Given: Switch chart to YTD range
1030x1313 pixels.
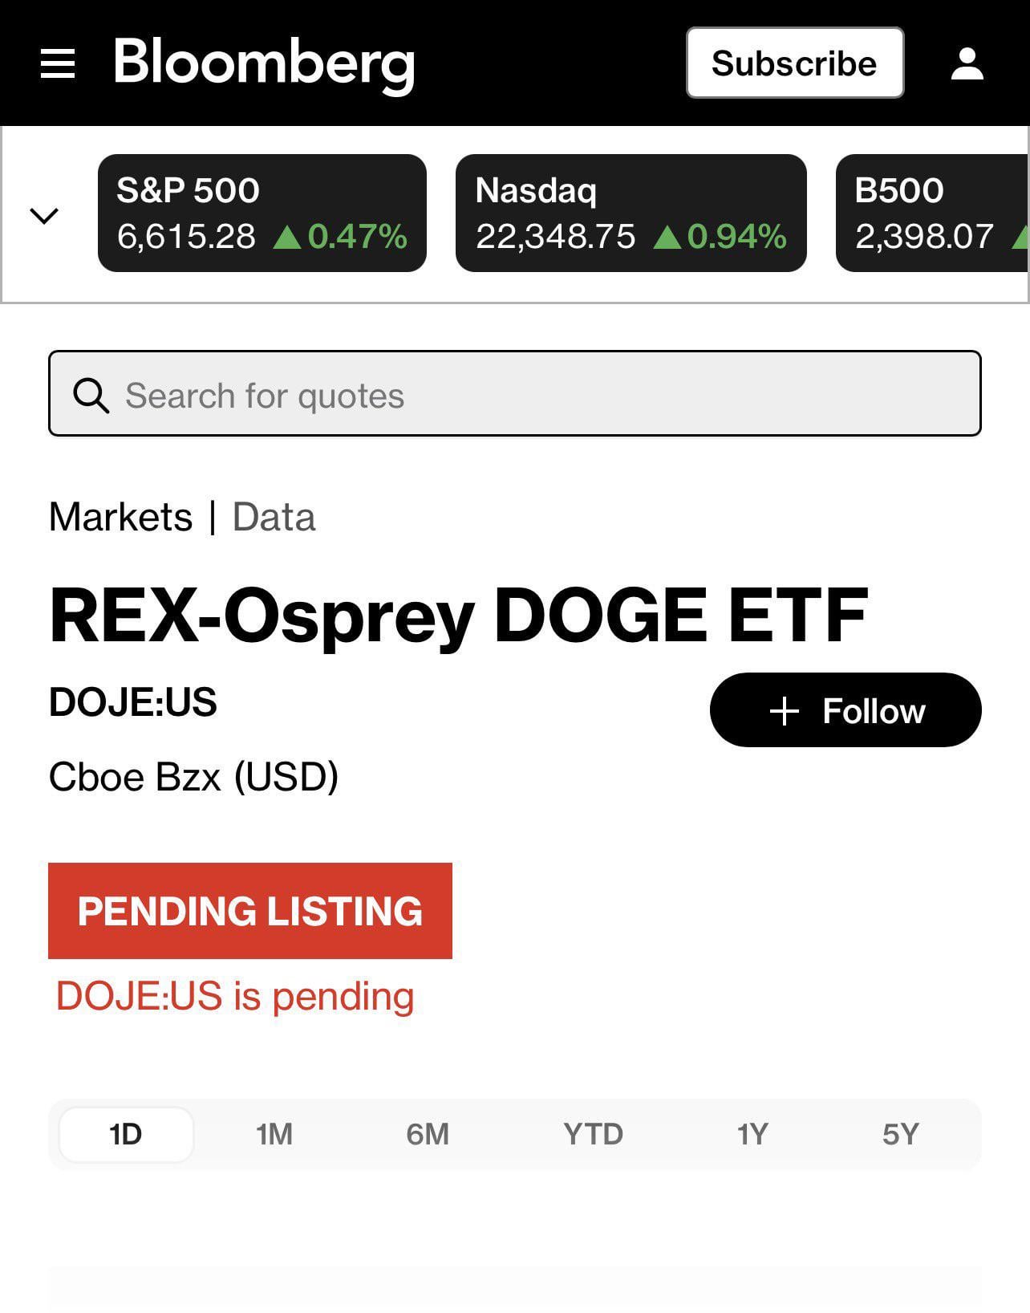Looking at the screenshot, I should (x=593, y=1134).
